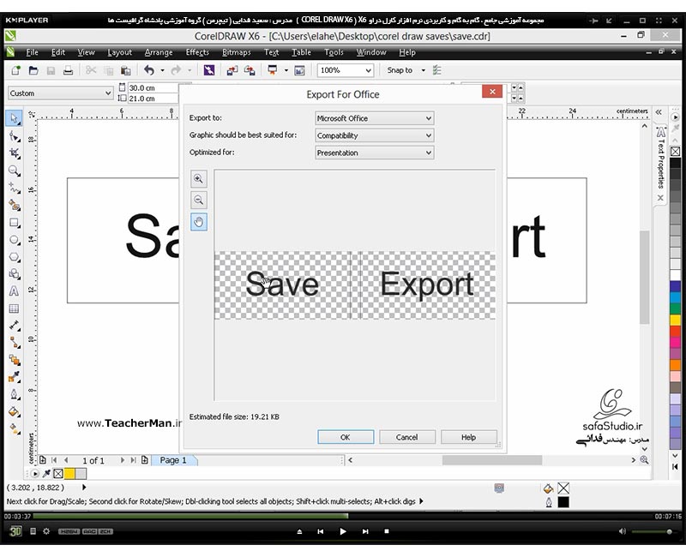The height and width of the screenshot is (557, 686).
Task: Click the page height 21.0 cm field
Action: (x=153, y=99)
